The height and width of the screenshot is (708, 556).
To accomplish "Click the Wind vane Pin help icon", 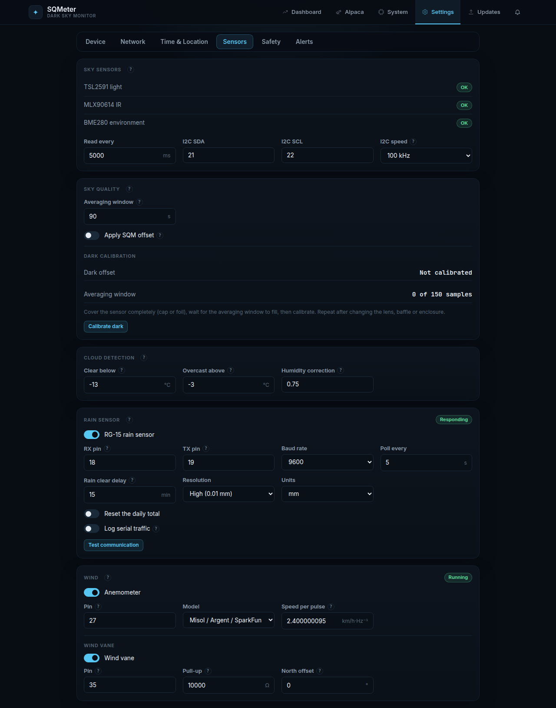I will tap(98, 671).
